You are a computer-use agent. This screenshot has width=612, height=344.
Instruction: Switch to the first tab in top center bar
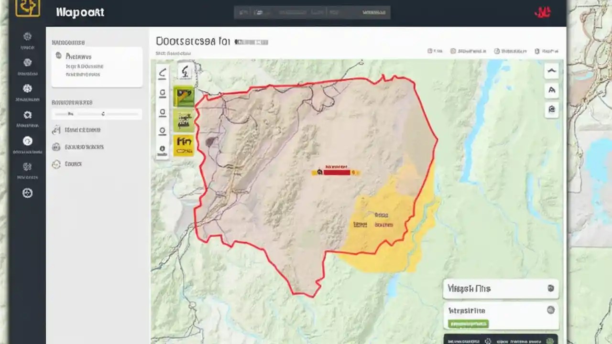(x=244, y=12)
